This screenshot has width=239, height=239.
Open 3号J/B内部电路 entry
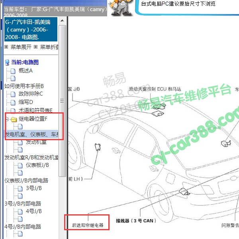click(x=23, y=204)
